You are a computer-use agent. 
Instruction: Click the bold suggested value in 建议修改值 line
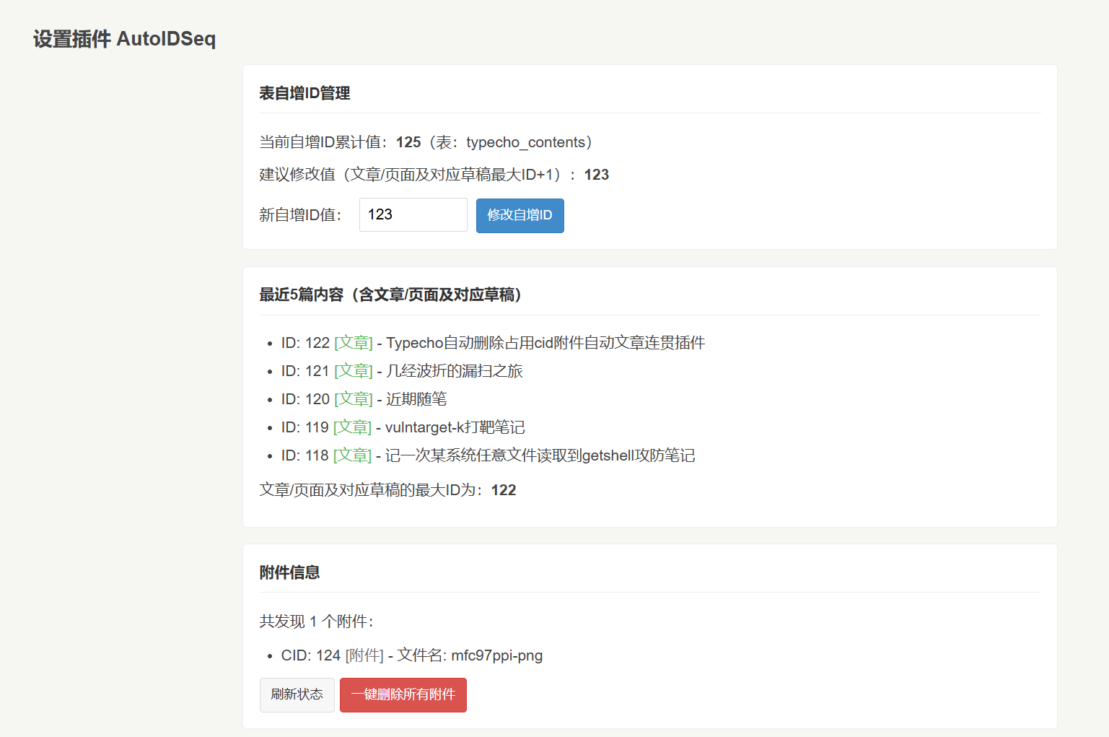596,175
